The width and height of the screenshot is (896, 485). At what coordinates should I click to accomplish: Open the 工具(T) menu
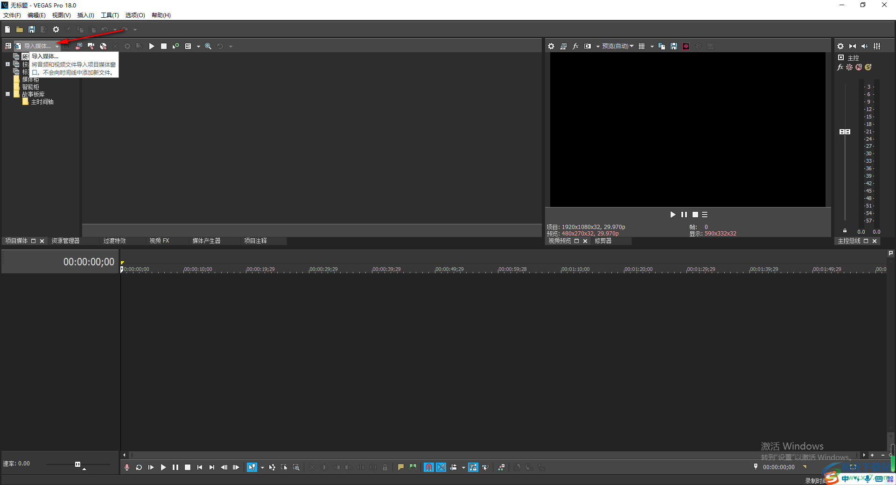tap(110, 15)
